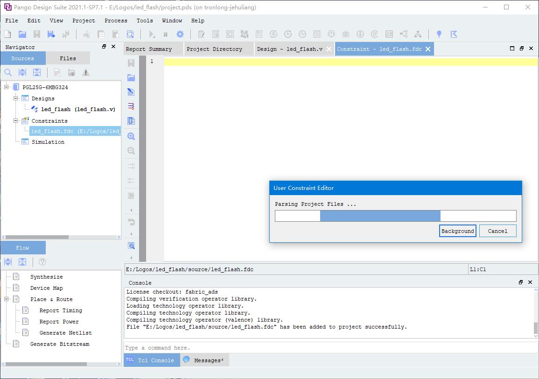Click the Open Project folder icon
Image resolution: width=539 pixels, height=379 pixels.
(22, 34)
